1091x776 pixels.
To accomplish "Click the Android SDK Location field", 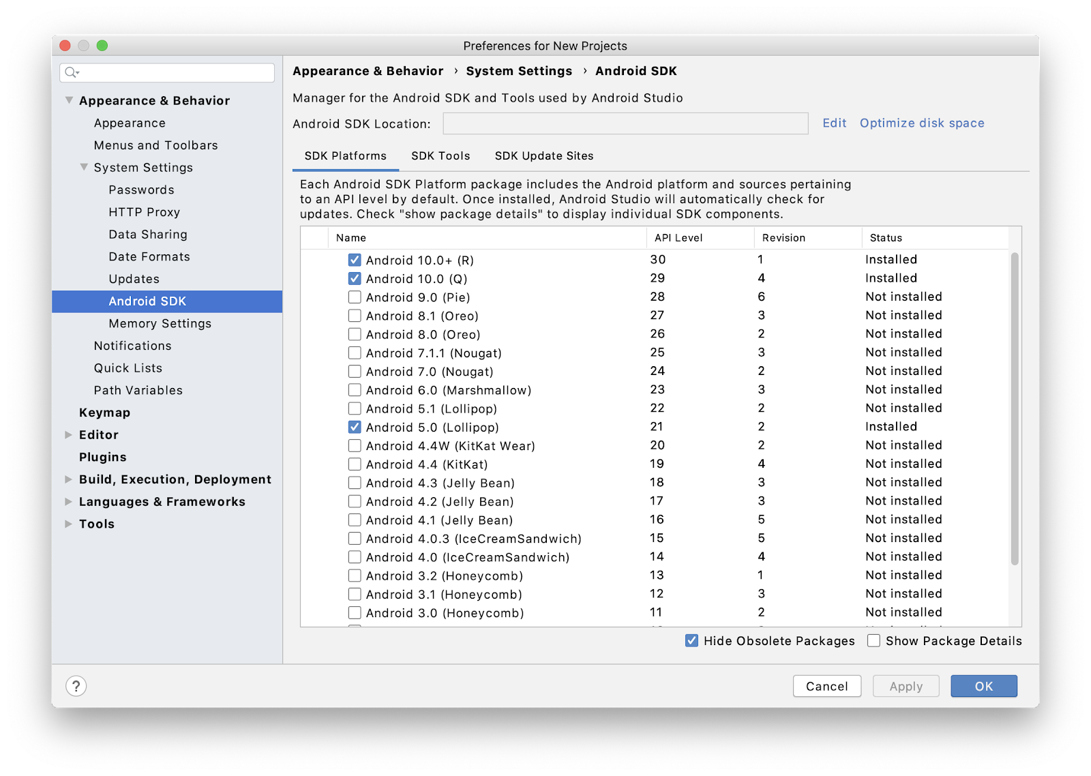I will coord(625,124).
